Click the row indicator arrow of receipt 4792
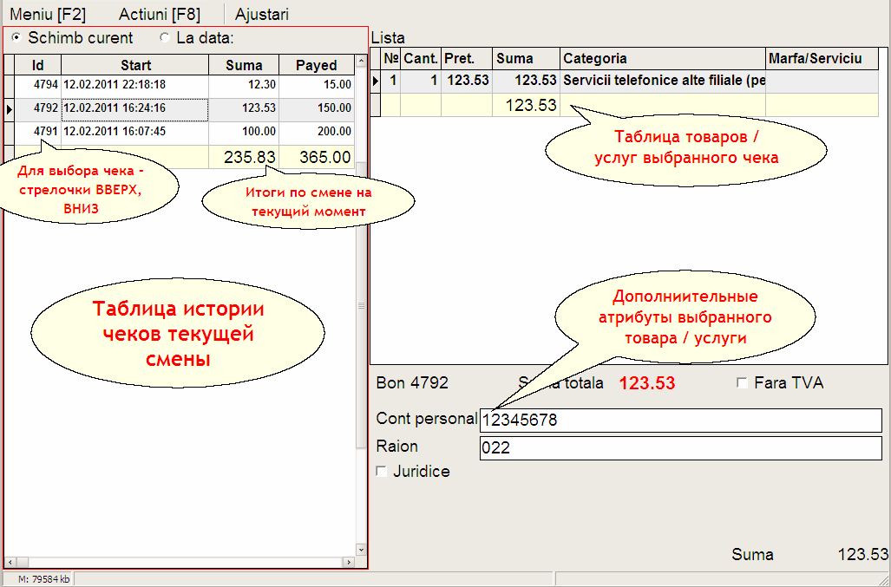The image size is (891, 587). 9,108
